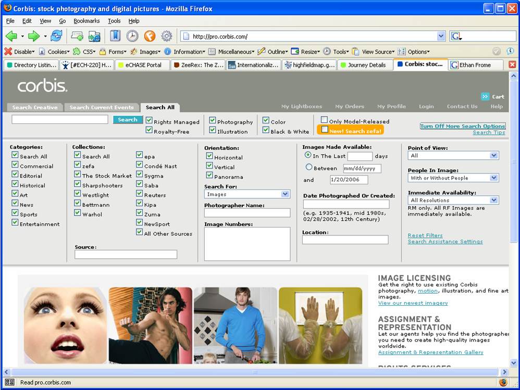Click the Photographer Name input field

coord(247,213)
